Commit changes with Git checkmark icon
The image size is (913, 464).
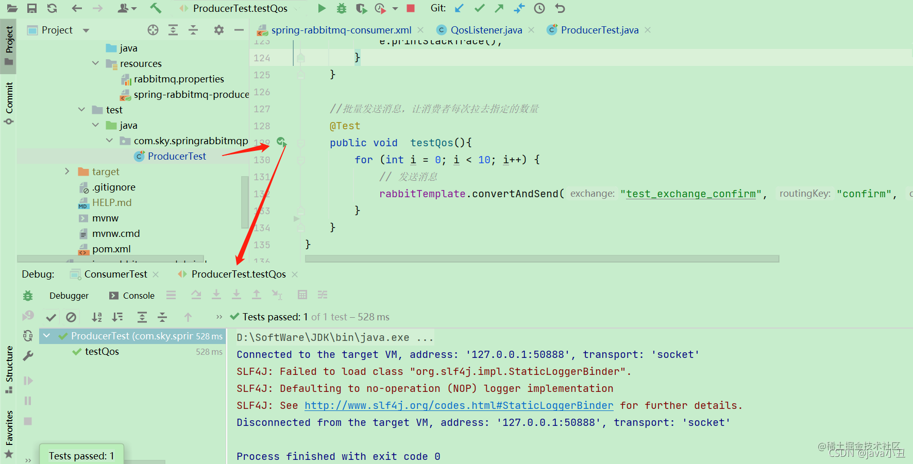[x=480, y=8]
